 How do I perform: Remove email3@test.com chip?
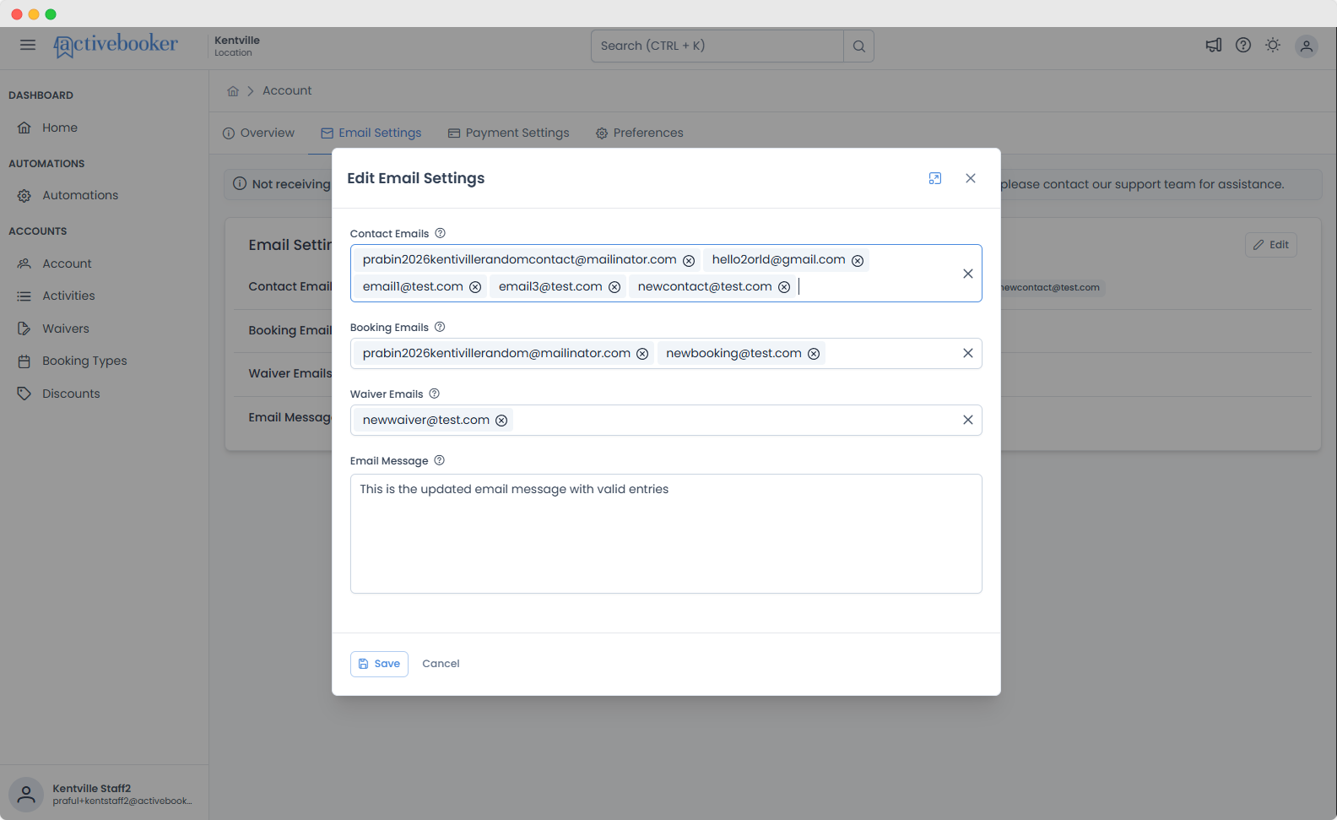coord(614,287)
